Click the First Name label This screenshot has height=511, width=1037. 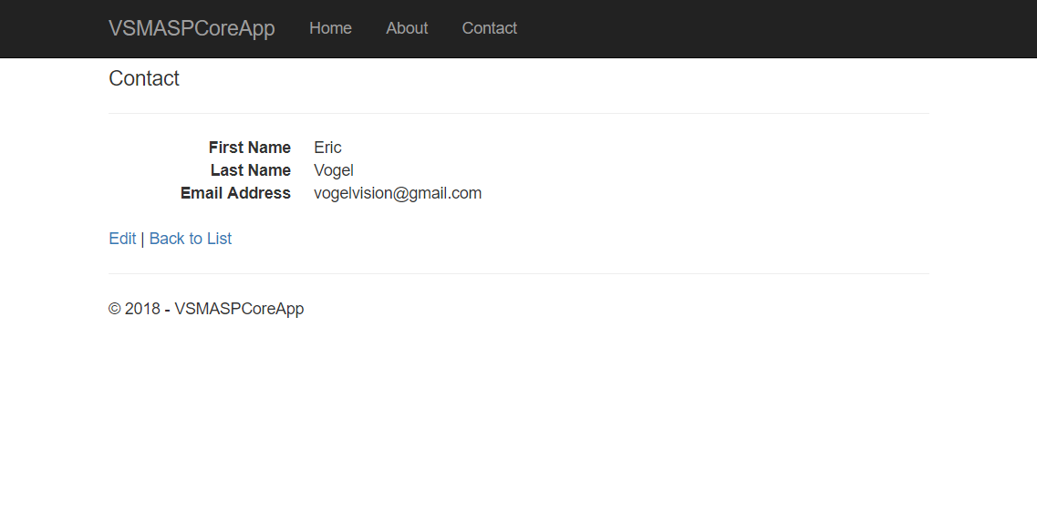point(249,148)
